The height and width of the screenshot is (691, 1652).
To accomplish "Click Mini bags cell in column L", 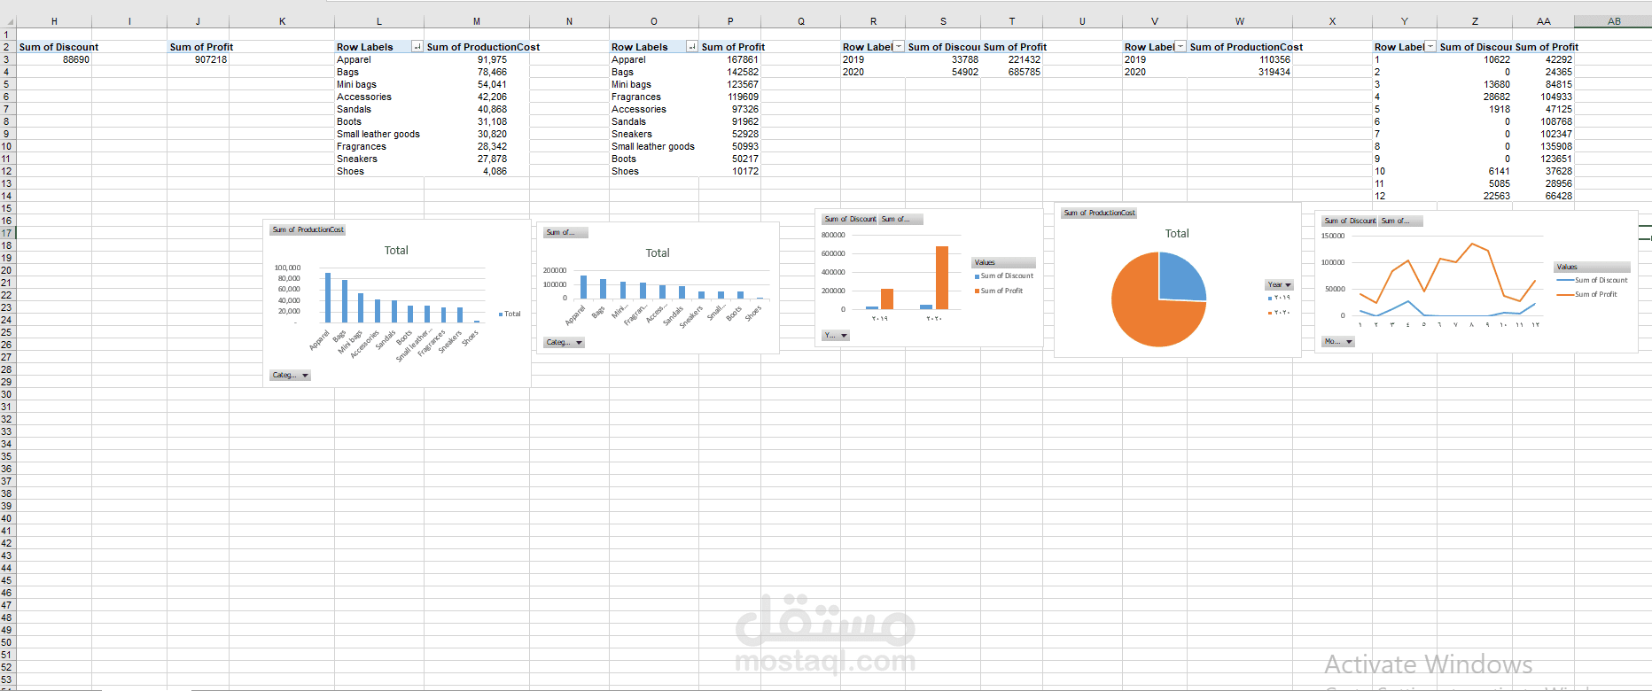I will [x=379, y=84].
